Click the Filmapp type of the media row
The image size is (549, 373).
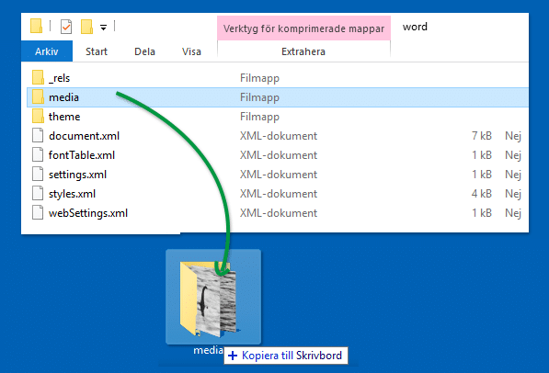pos(259,97)
